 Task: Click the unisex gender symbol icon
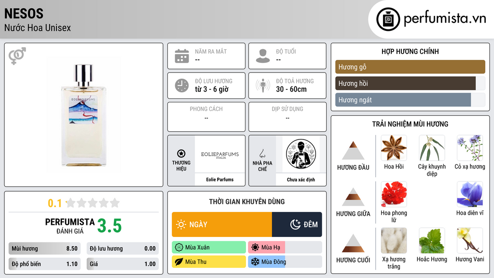coord(17,56)
